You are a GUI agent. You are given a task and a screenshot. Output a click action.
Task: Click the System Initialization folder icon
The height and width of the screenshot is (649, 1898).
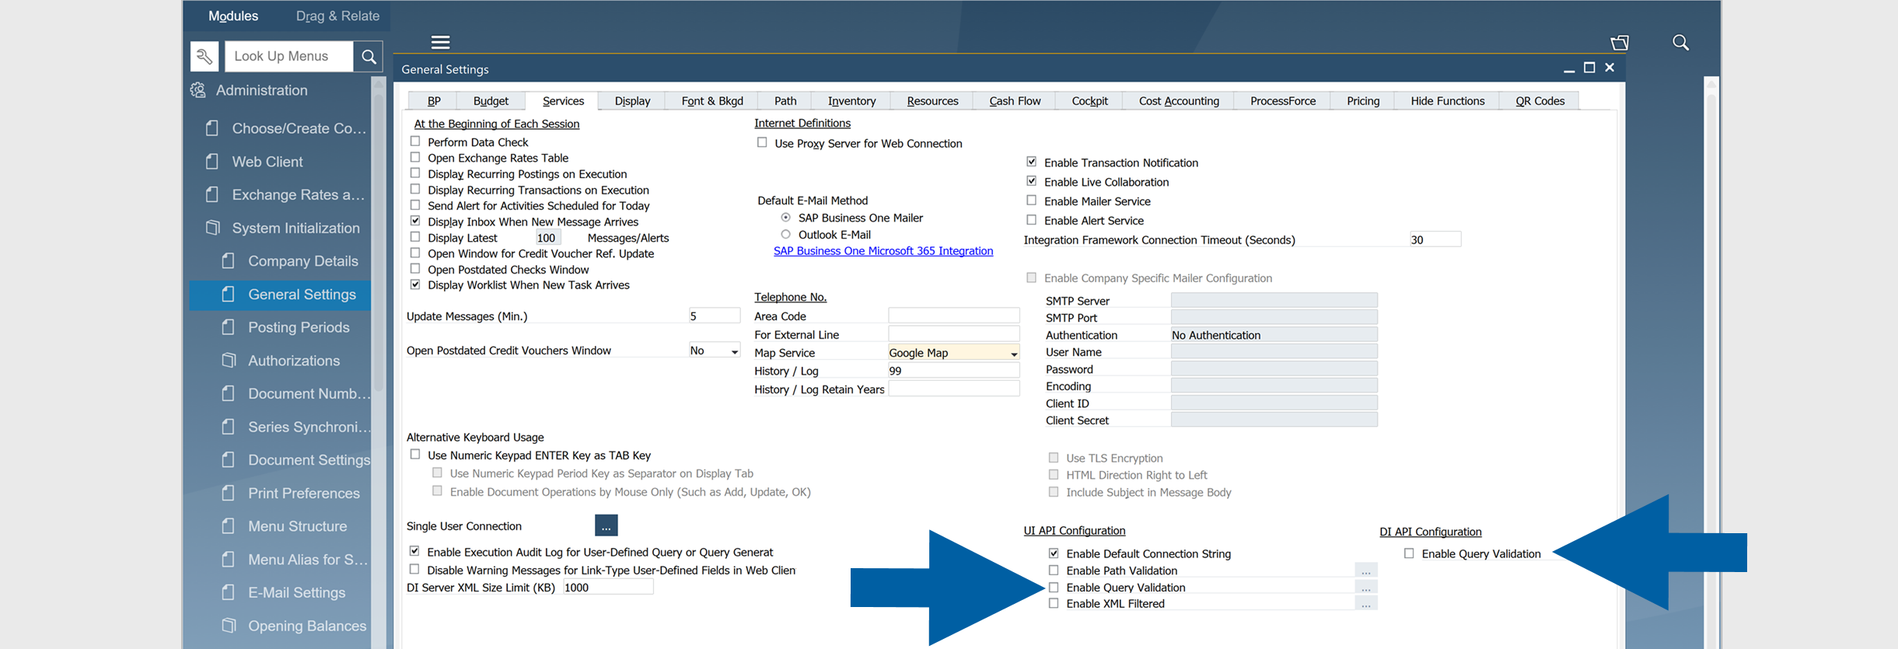[x=212, y=228]
